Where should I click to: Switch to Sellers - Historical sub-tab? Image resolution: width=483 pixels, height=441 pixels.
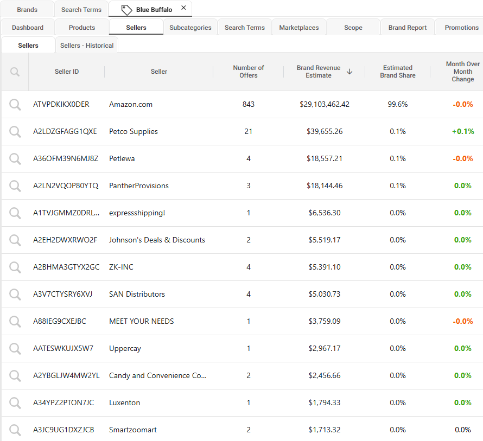point(87,45)
